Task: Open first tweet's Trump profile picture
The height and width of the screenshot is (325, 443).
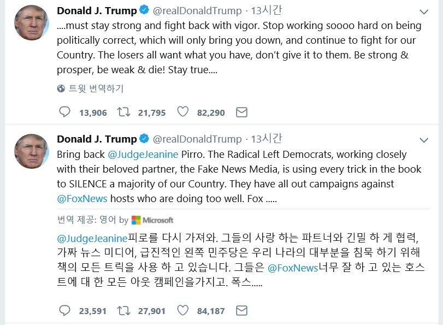Action: (31, 23)
